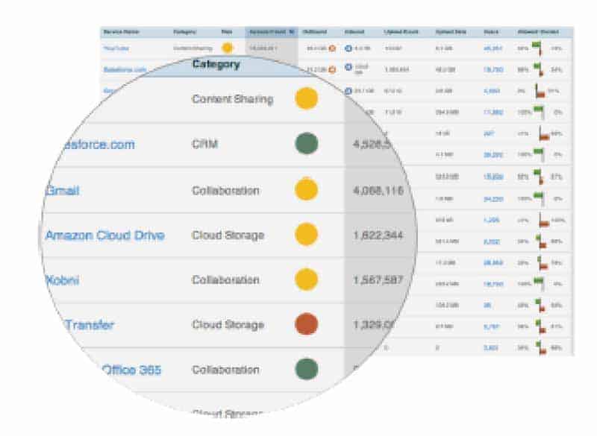
Task: Click the yellow risk dot in Xobni row
Action: tap(307, 279)
